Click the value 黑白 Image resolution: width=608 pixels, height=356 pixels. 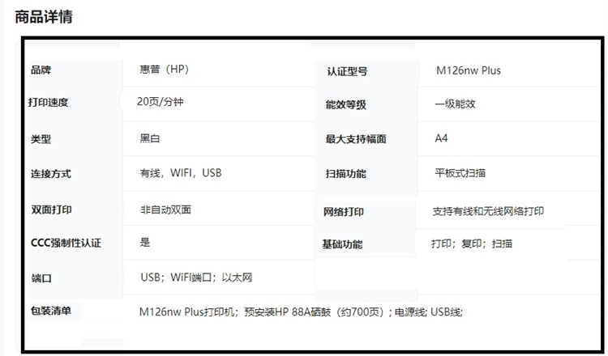point(150,138)
